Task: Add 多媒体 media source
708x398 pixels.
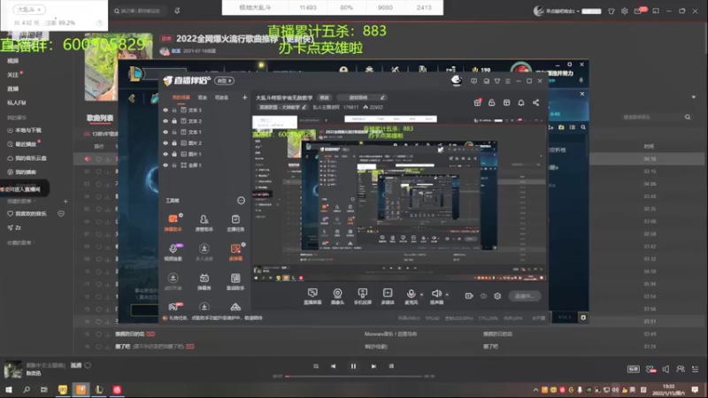Action: click(x=388, y=296)
